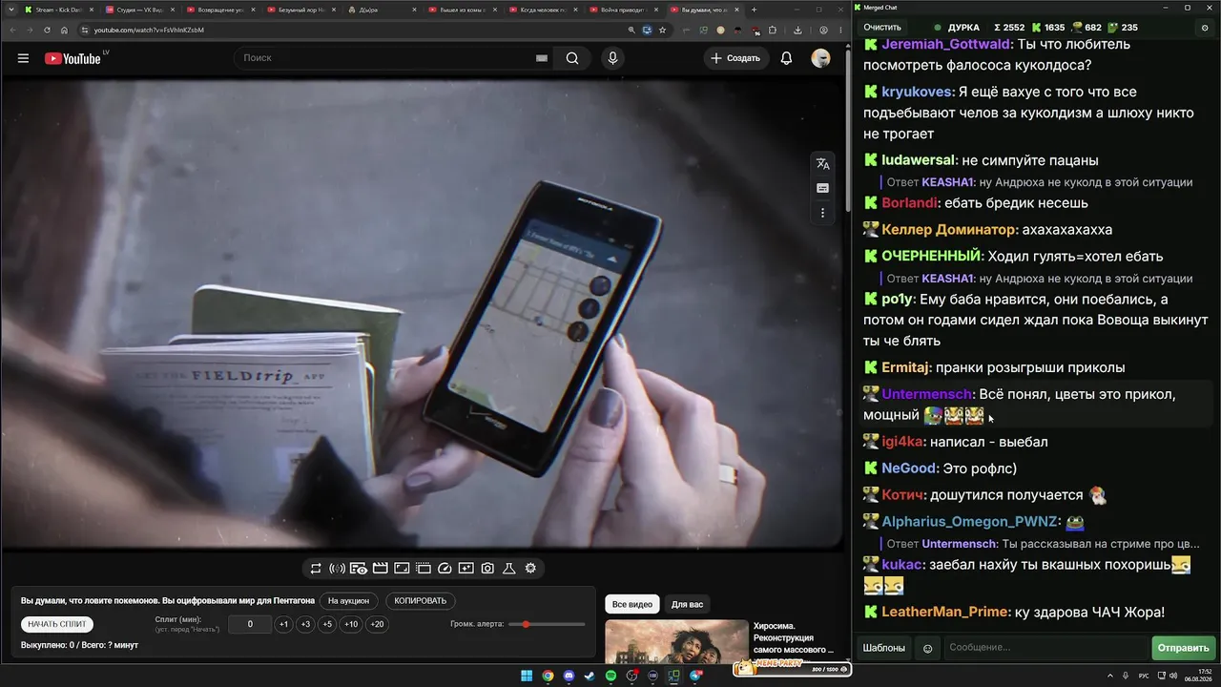1221x687 pixels.
Task: Start voice search with the microphone icon
Action: (x=612, y=58)
